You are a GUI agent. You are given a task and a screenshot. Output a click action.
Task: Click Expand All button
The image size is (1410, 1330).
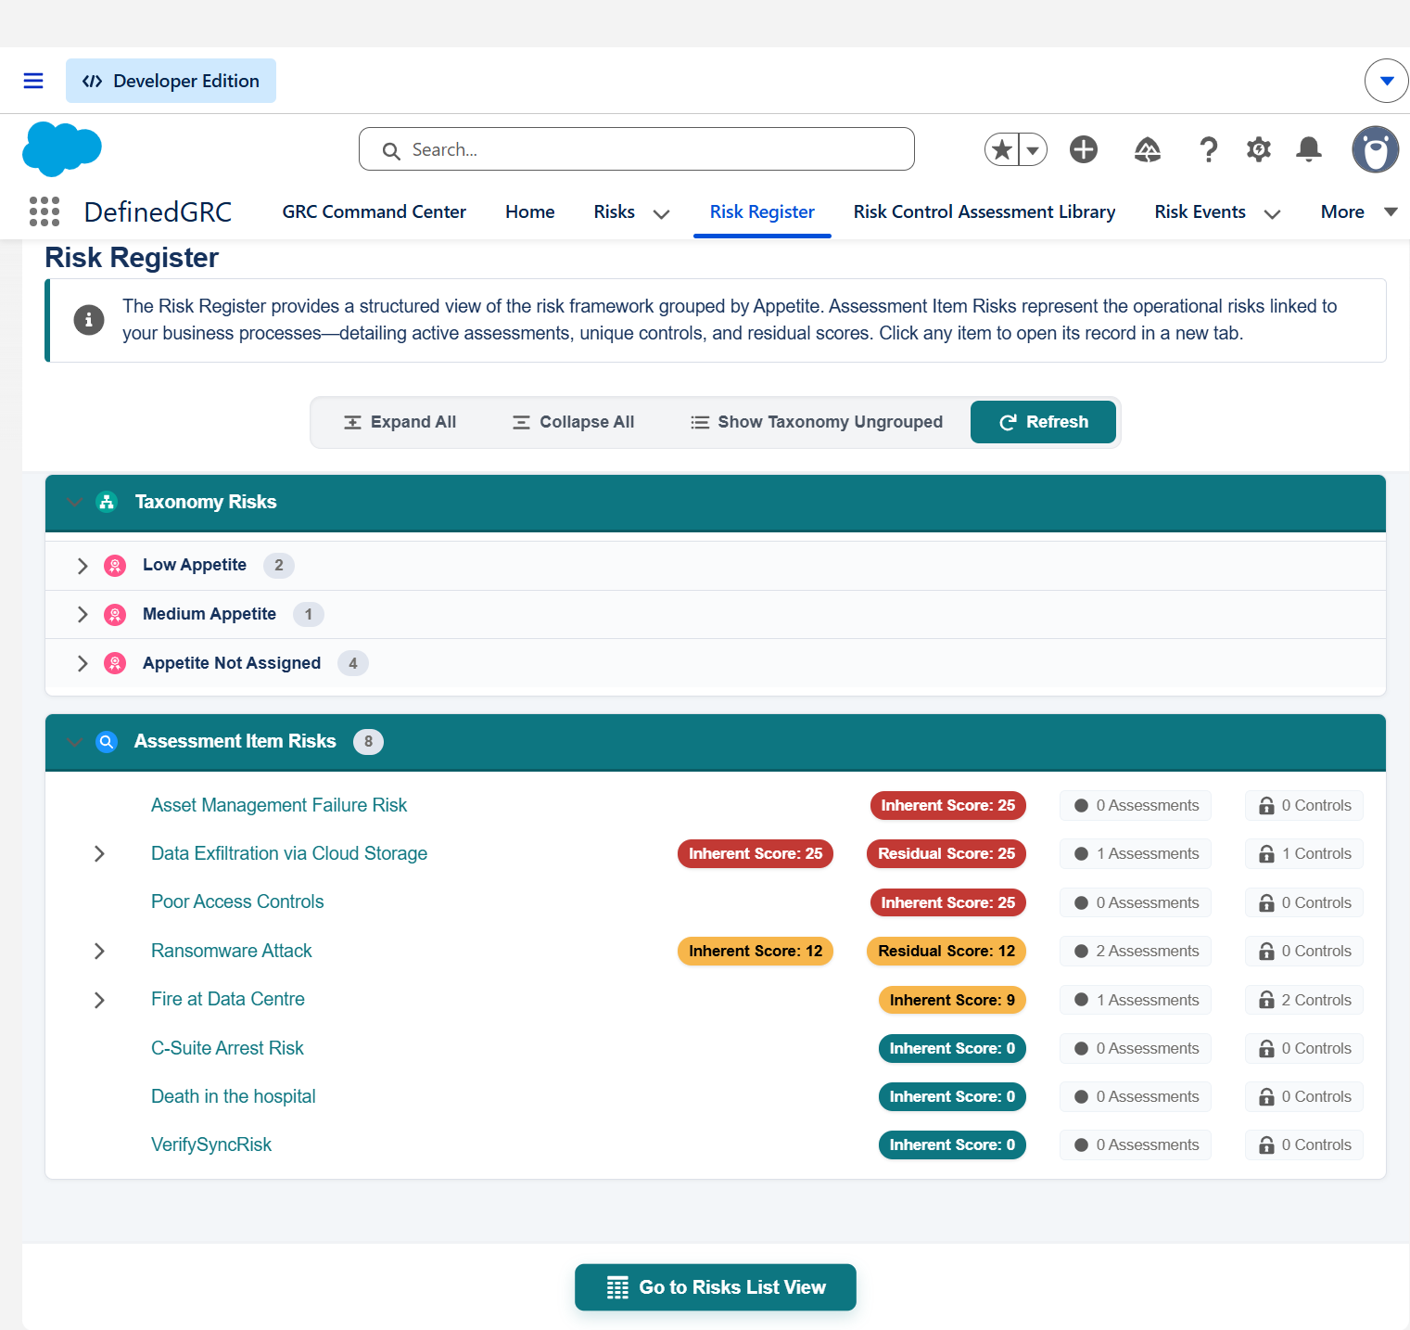point(400,422)
